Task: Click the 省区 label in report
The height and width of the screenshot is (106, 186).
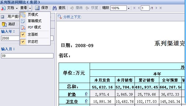Action: [65, 55]
